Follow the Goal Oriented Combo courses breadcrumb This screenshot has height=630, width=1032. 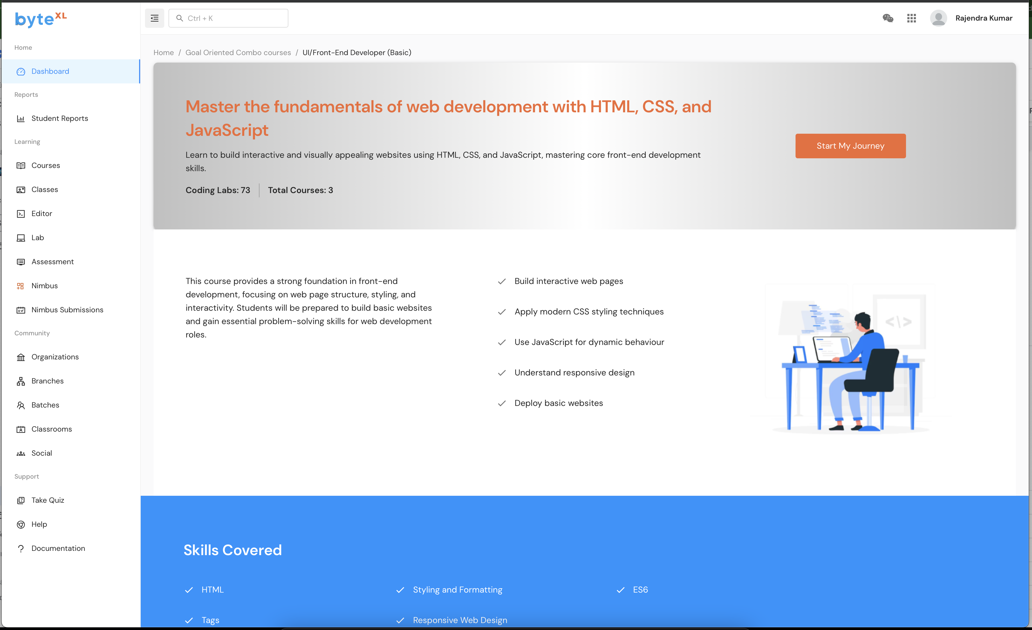tap(238, 52)
